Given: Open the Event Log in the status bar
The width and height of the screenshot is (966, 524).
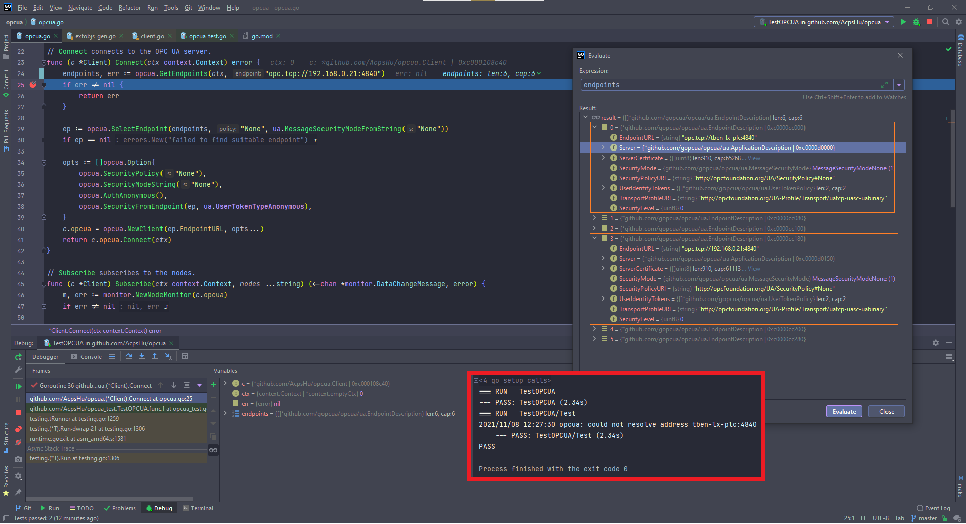Looking at the screenshot, I should [933, 508].
